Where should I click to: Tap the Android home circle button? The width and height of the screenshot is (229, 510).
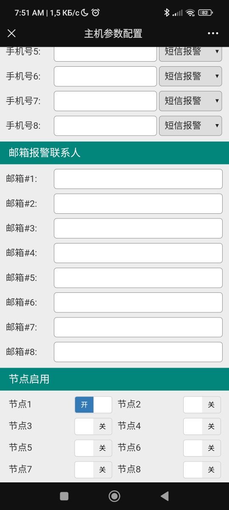pyautogui.click(x=114, y=496)
